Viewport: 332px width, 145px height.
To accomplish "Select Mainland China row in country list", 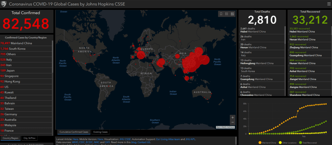I will tap(26, 43).
